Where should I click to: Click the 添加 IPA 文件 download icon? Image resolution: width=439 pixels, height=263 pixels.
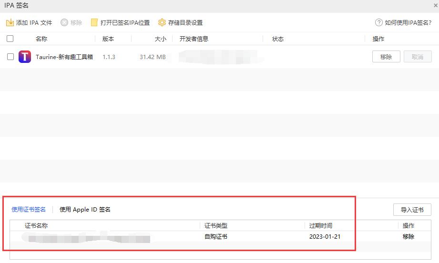point(10,22)
